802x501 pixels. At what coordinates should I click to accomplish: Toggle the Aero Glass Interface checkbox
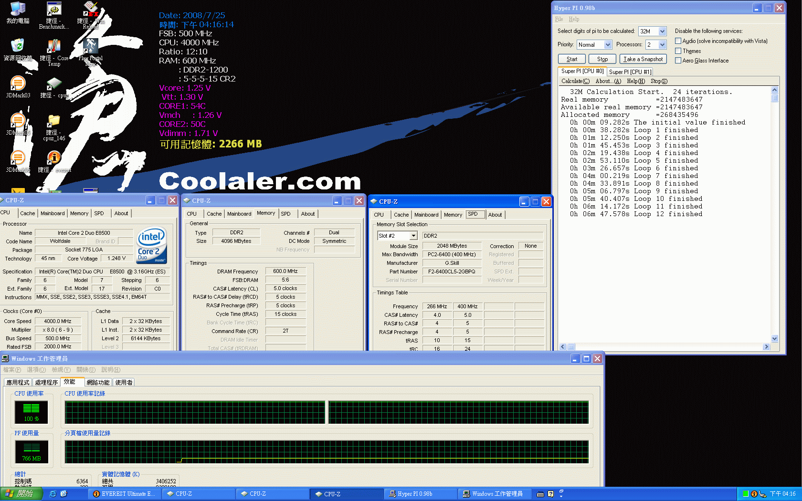(678, 61)
